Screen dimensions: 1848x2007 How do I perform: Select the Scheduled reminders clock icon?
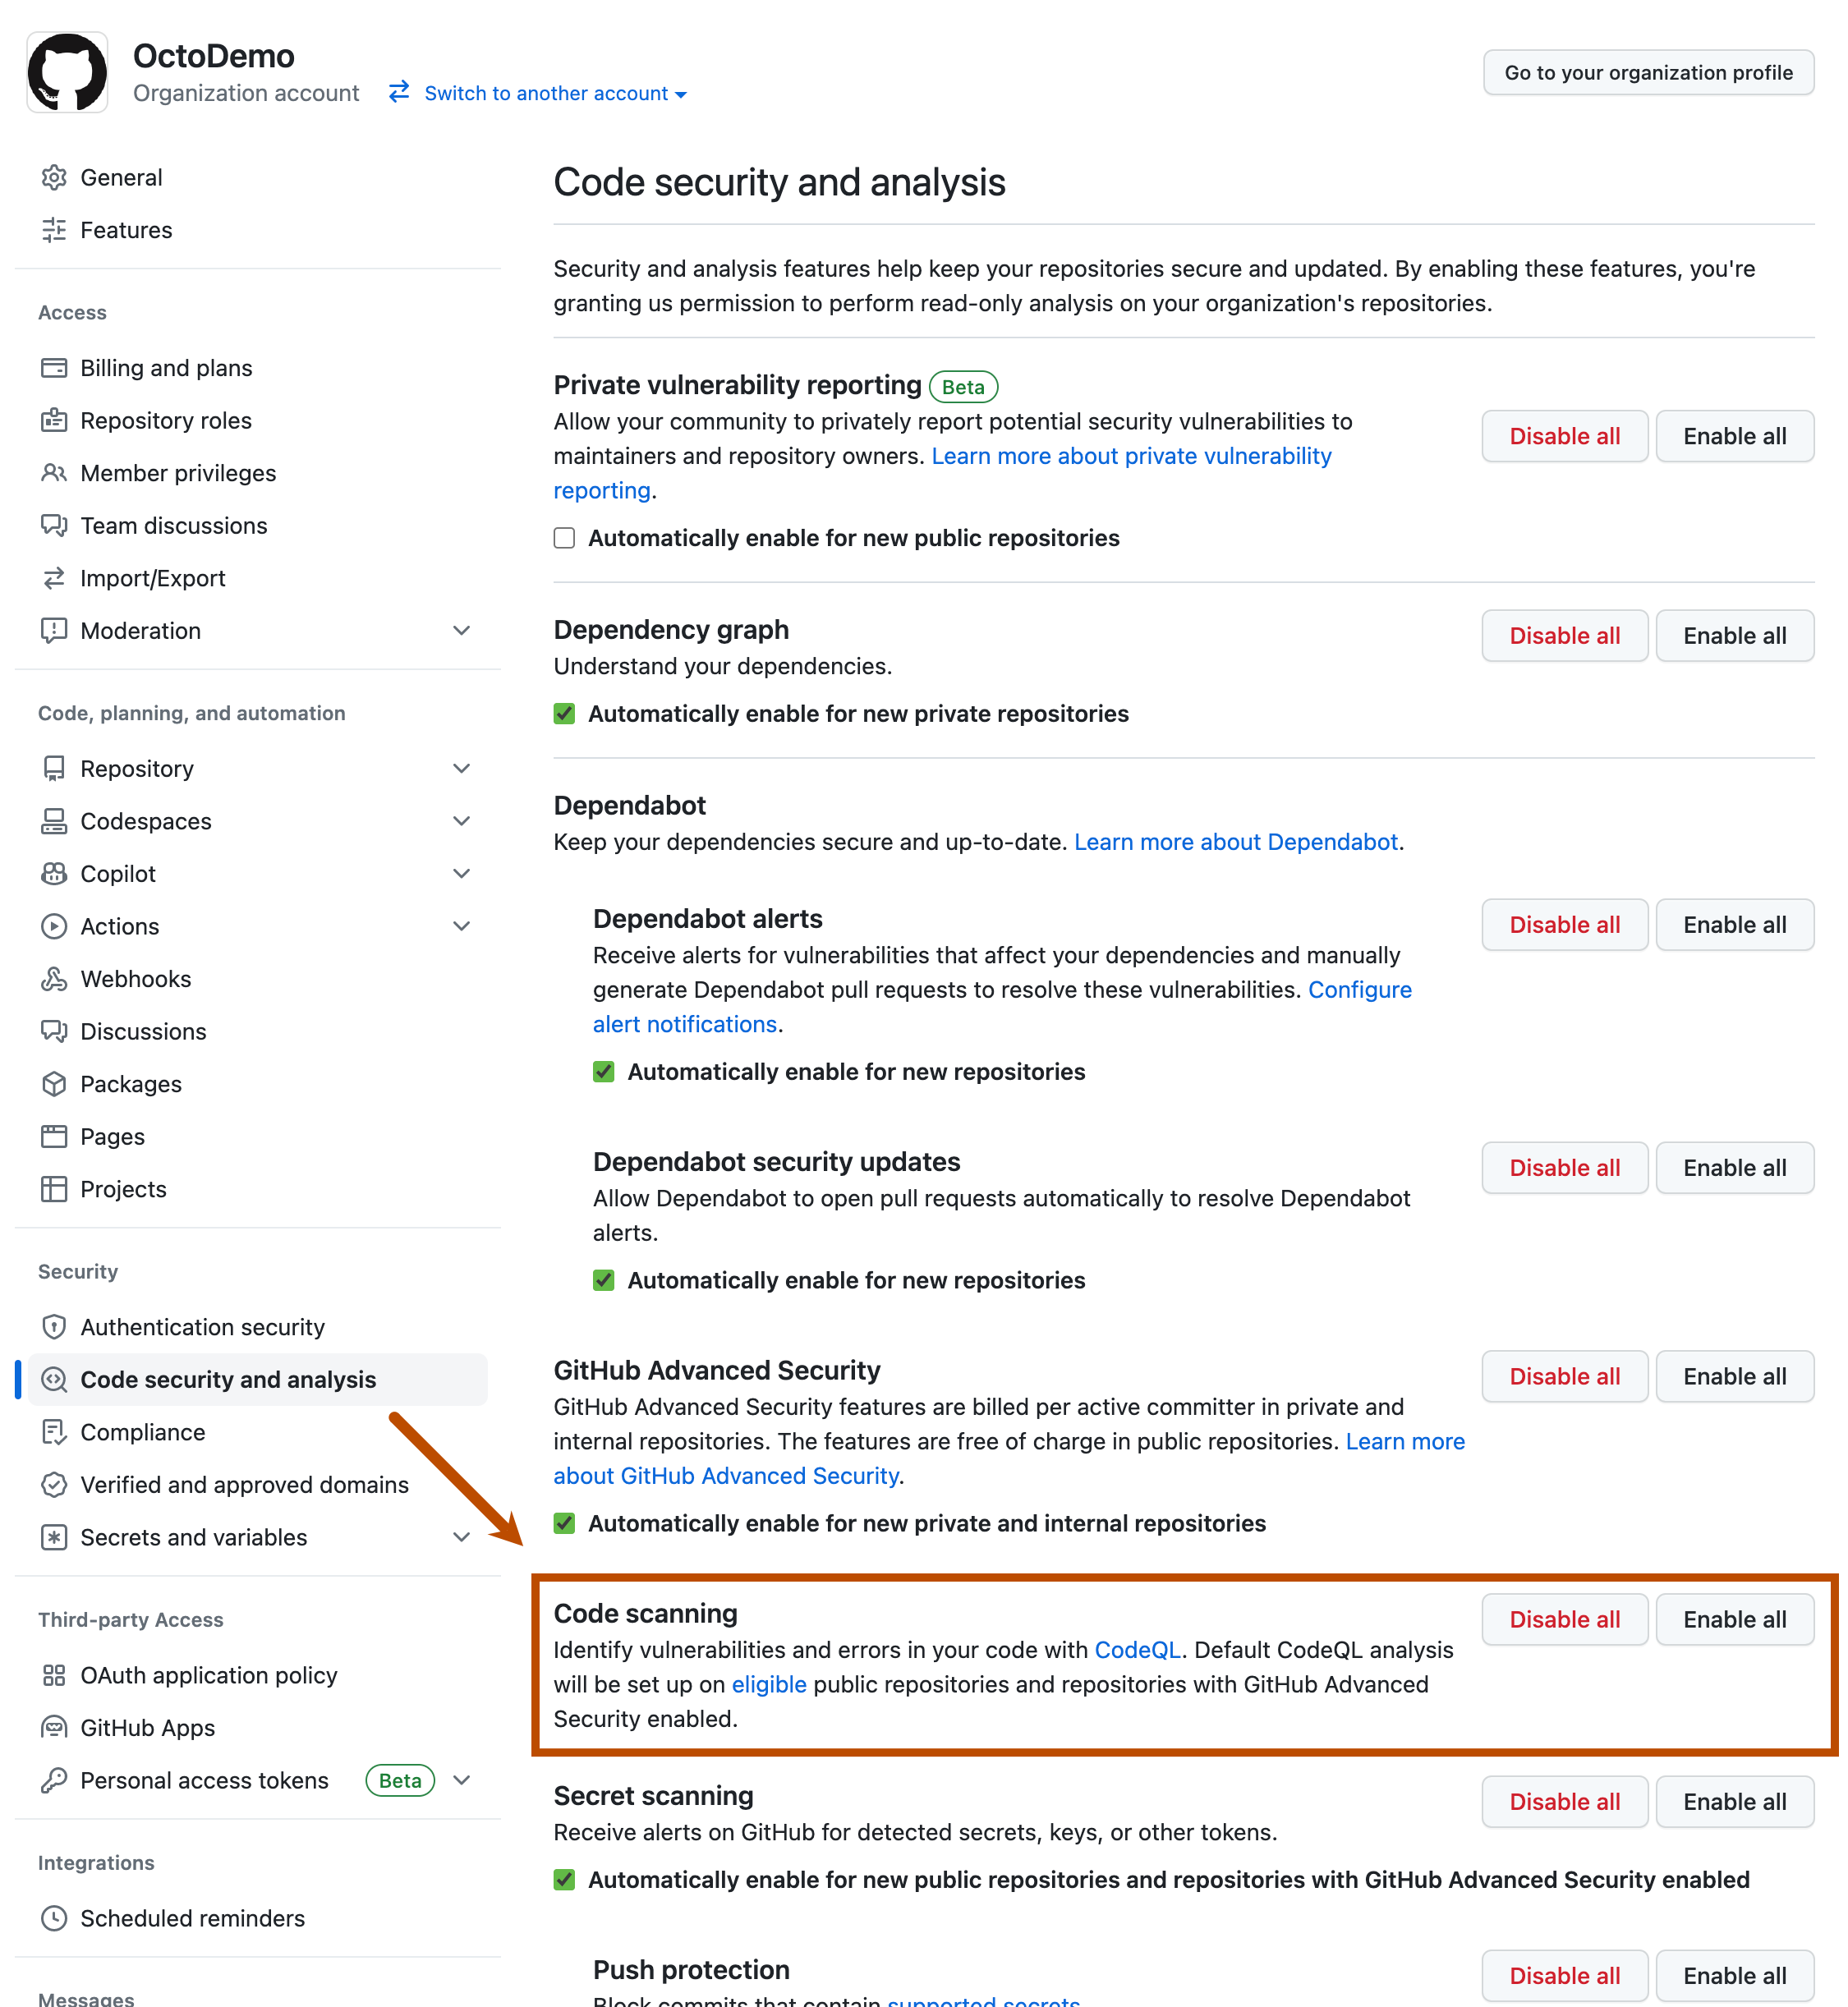click(55, 1917)
